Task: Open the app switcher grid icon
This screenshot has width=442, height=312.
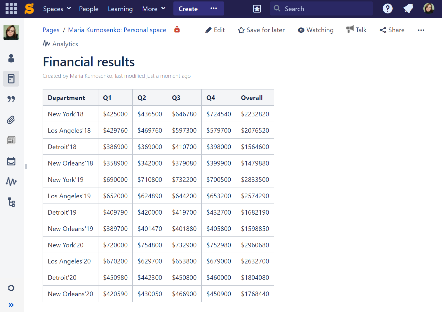Action: coord(11,9)
